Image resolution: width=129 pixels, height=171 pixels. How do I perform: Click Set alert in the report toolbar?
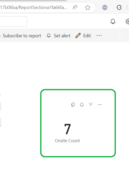pyautogui.click(x=58, y=36)
